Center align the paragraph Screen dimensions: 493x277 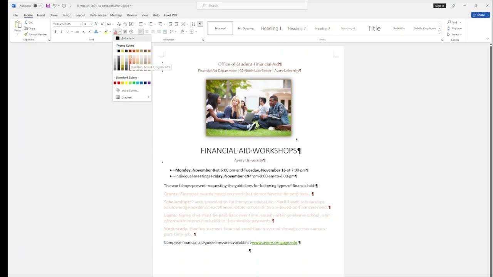(147, 32)
